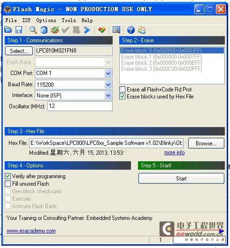Image resolution: width=230 pixels, height=248 pixels.
Task: Click the Save floppy disk toolbar icon
Action: pos(19,30)
